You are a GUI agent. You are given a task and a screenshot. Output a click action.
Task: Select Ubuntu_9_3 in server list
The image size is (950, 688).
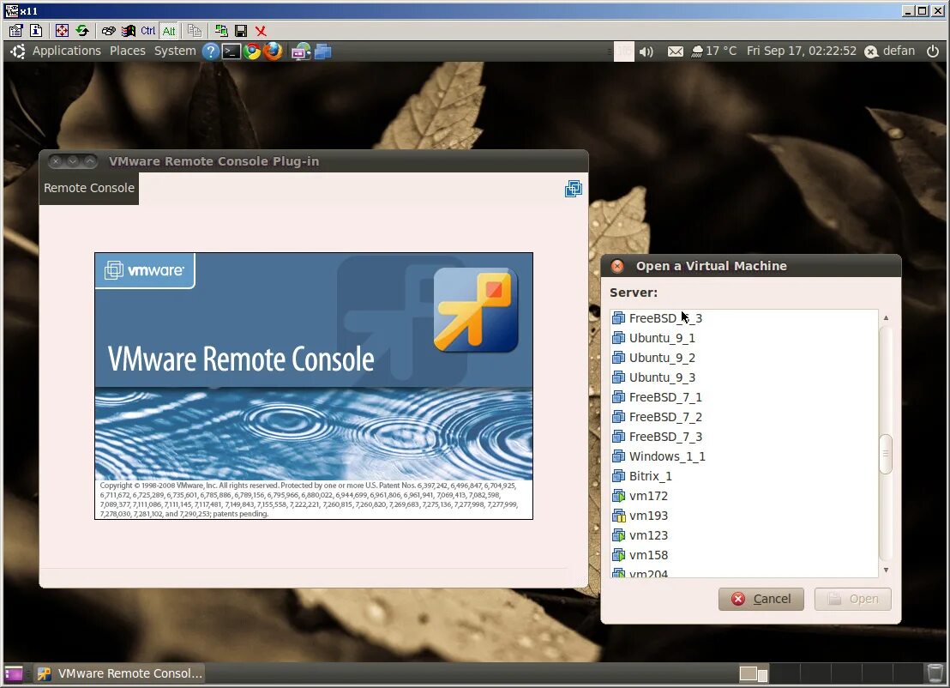point(744,377)
